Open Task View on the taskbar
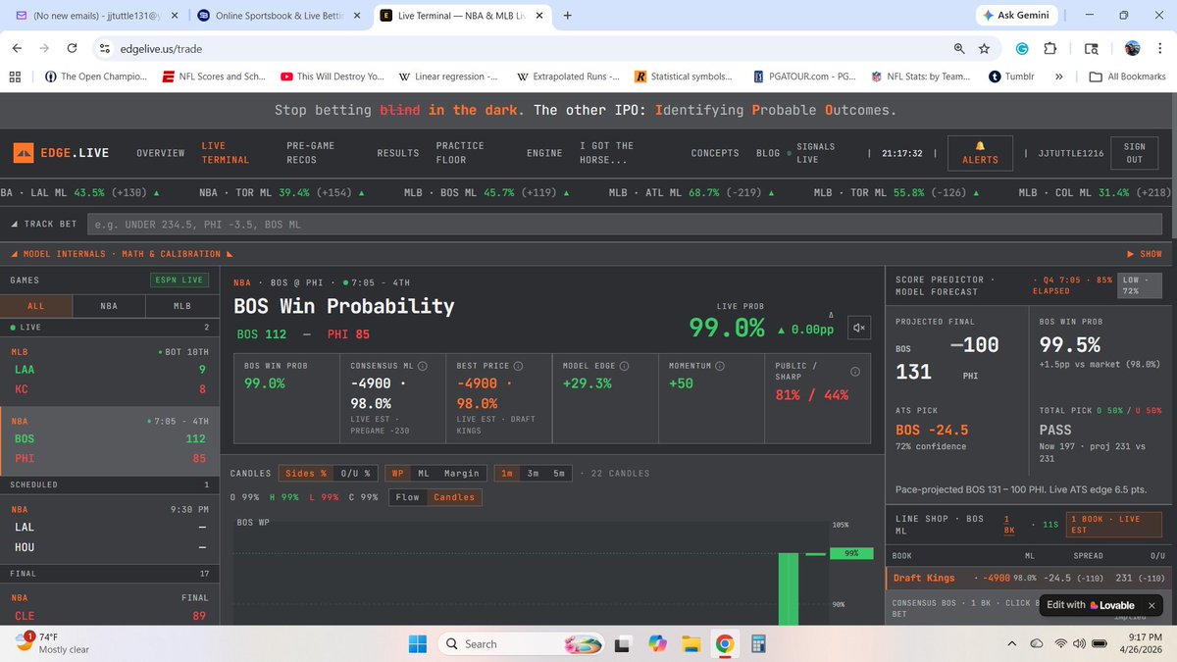Image resolution: width=1177 pixels, height=662 pixels. click(x=622, y=643)
